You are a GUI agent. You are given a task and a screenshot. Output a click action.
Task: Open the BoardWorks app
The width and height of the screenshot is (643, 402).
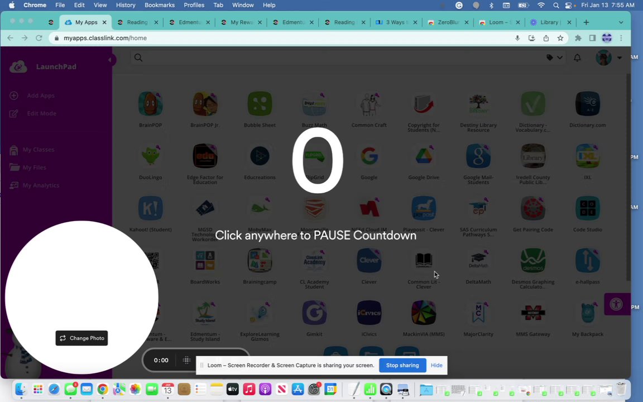[205, 261]
